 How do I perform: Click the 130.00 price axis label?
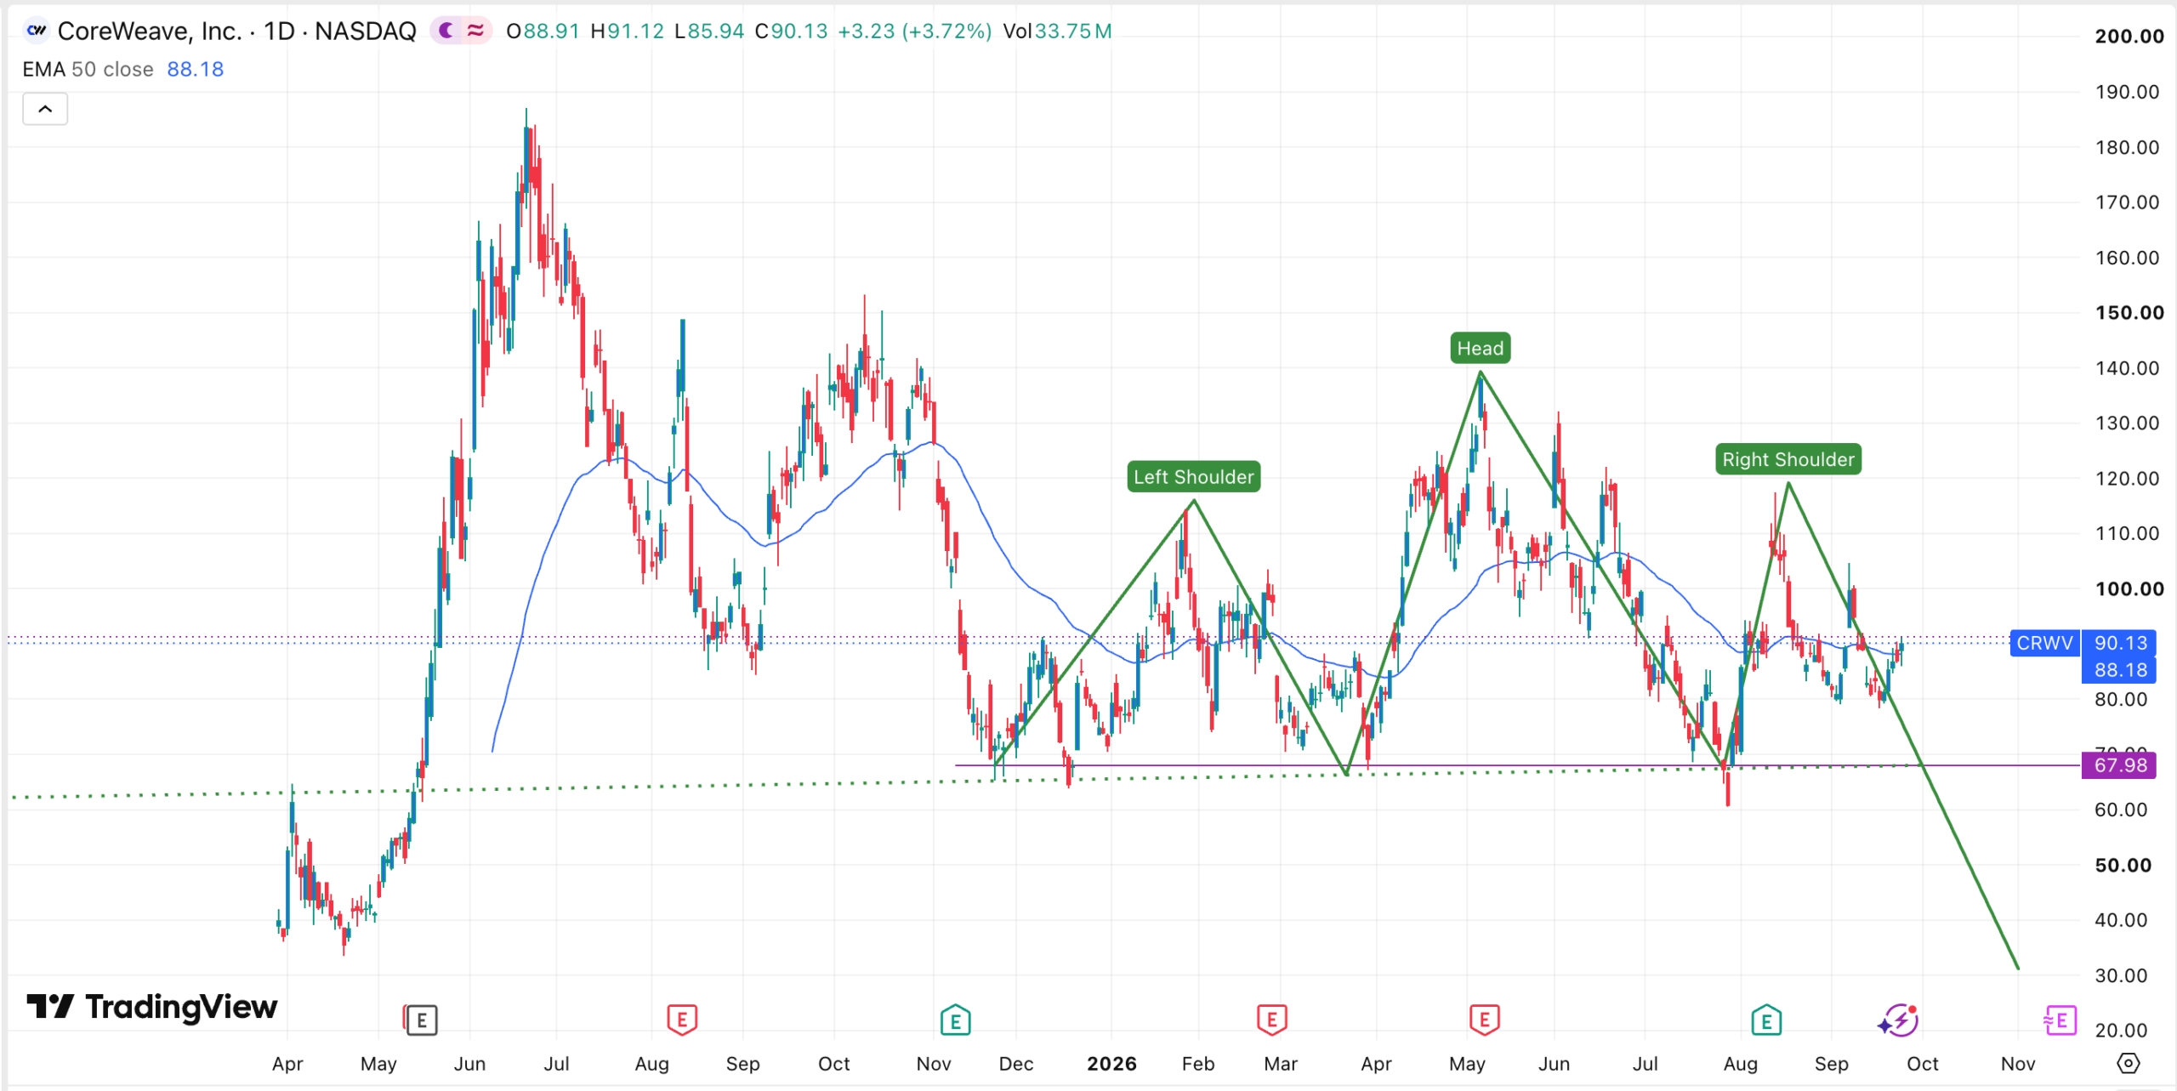[x=2127, y=423]
